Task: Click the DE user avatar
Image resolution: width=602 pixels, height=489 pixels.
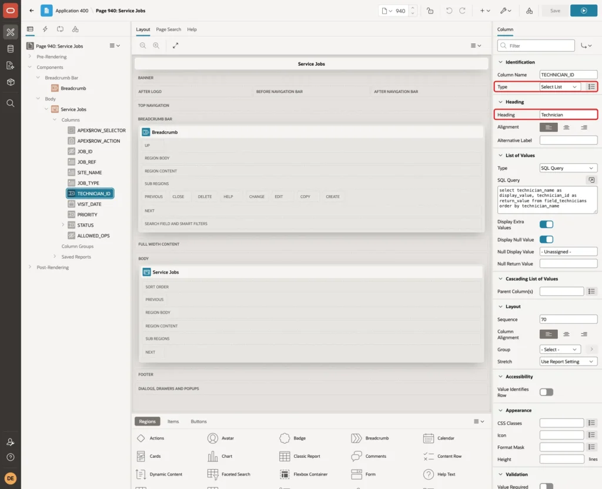Action: tap(11, 478)
